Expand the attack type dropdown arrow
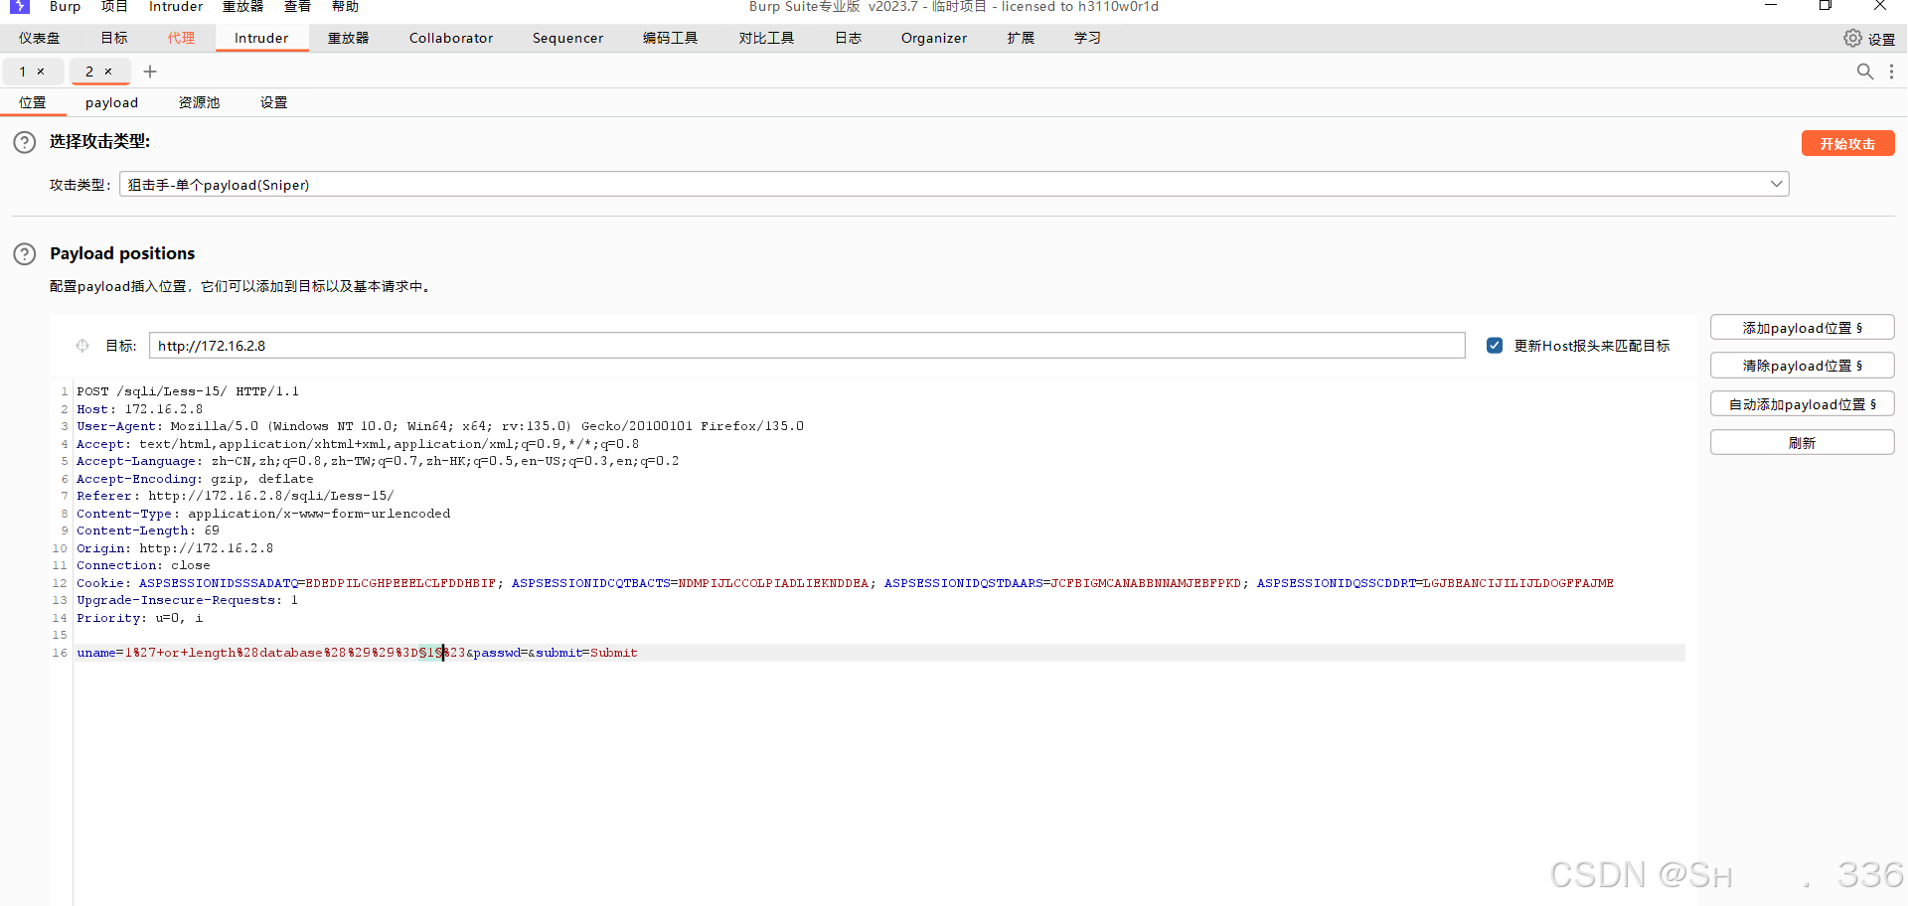This screenshot has width=1908, height=906. click(x=1776, y=185)
